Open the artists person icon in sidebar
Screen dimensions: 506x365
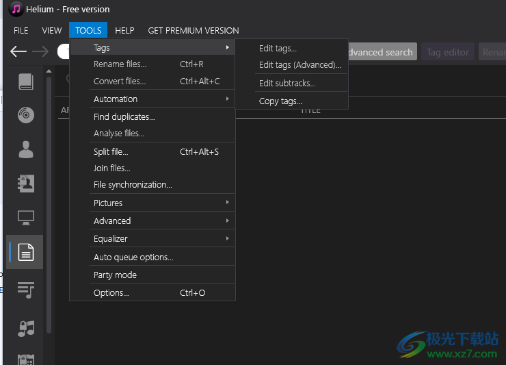point(26,149)
